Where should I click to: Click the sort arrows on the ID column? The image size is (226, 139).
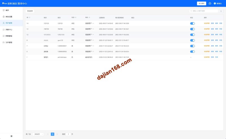[30, 18]
